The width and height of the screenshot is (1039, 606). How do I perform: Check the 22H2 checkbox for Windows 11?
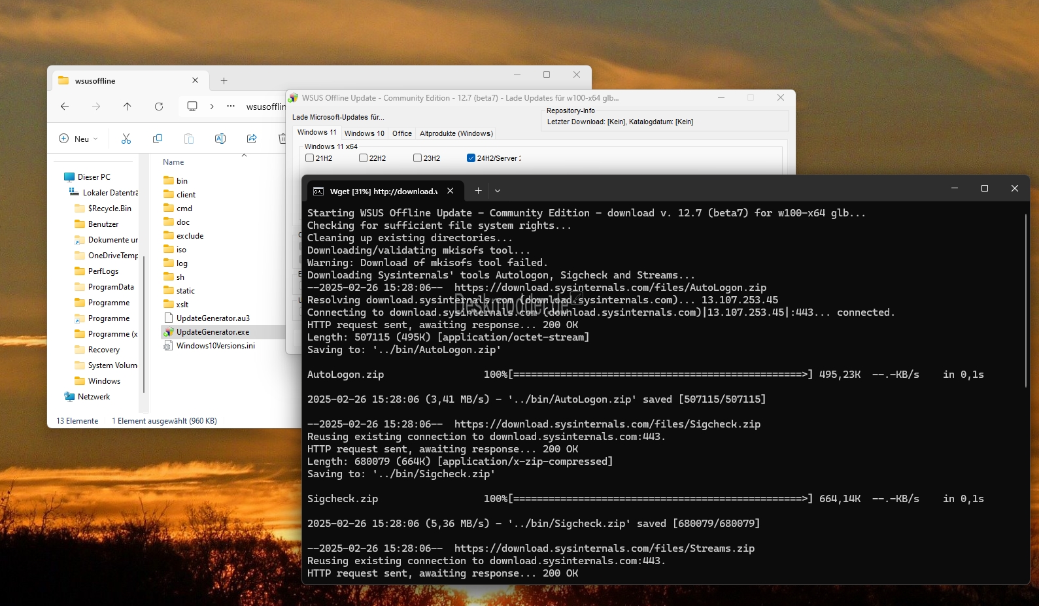[364, 158]
